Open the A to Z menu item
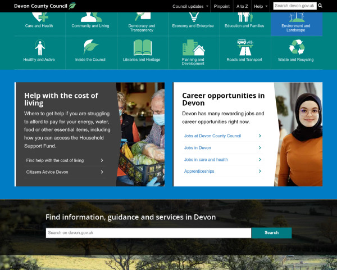This screenshot has width=337, height=270. pos(242,6)
